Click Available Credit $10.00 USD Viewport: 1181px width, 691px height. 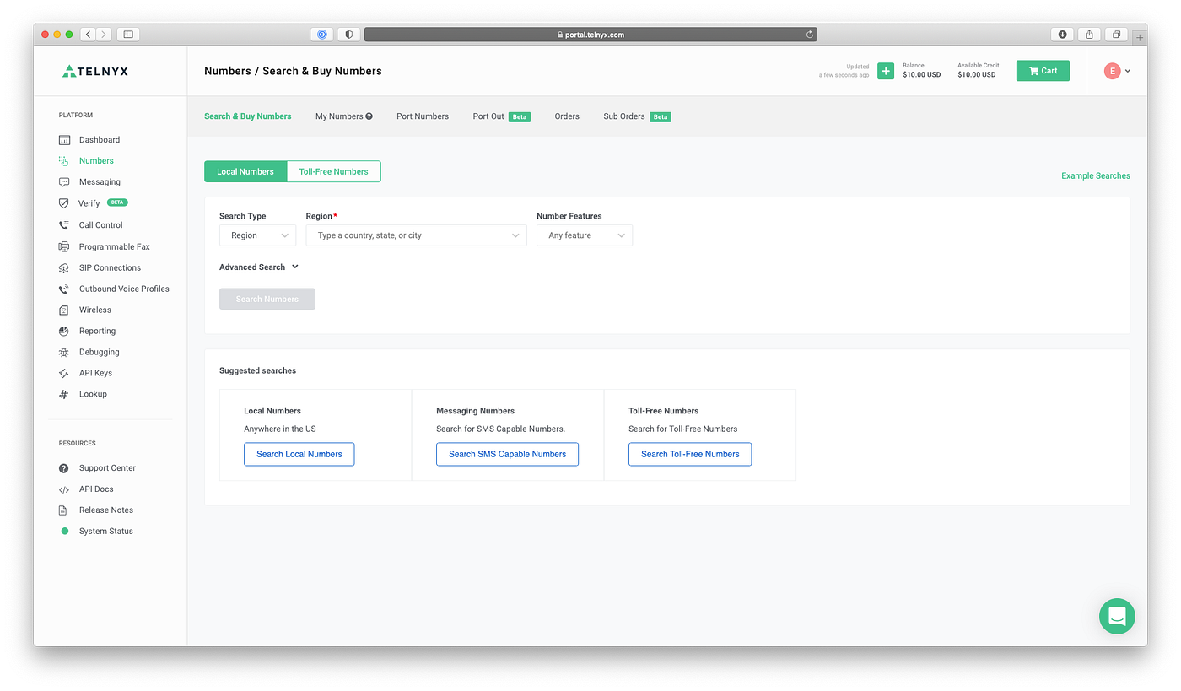click(x=979, y=70)
